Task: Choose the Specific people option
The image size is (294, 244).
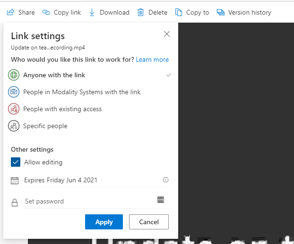Action: pos(45,126)
